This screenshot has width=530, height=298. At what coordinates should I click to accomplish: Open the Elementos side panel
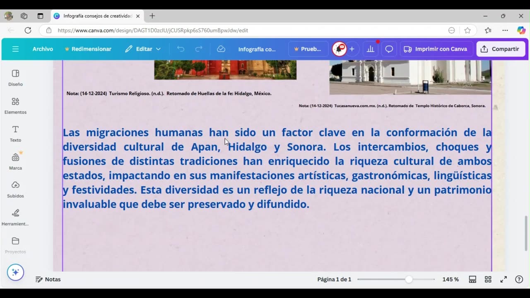pos(15,106)
